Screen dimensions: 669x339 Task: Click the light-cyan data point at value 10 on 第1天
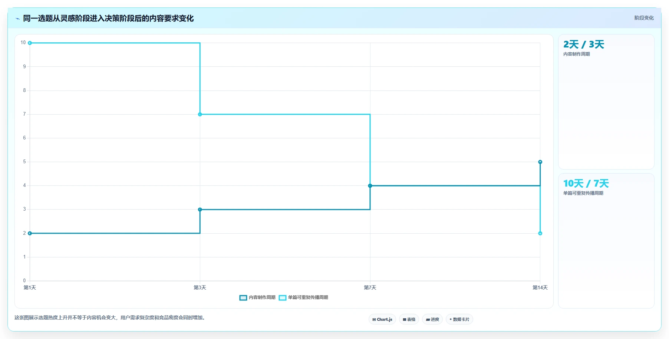pyautogui.click(x=30, y=43)
